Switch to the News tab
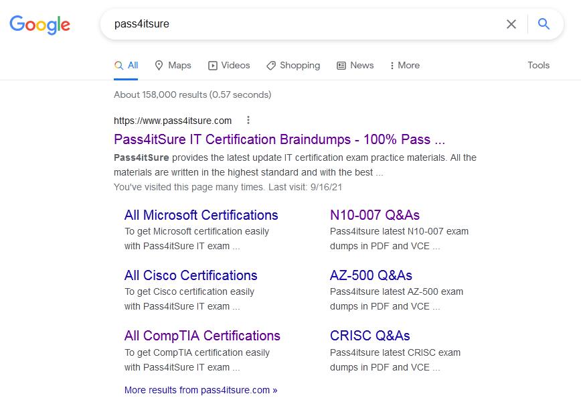The image size is (581, 400). [355, 66]
